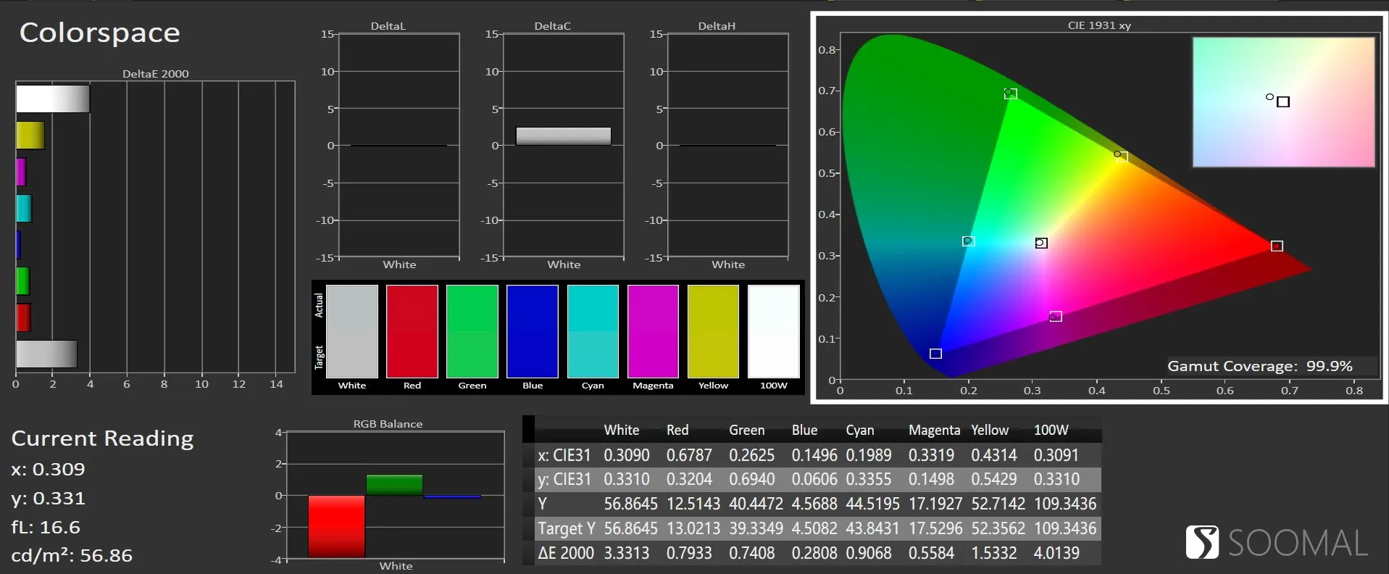Click the DeltaL chart title
Image resolution: width=1389 pixels, height=574 pixels.
[x=388, y=26]
